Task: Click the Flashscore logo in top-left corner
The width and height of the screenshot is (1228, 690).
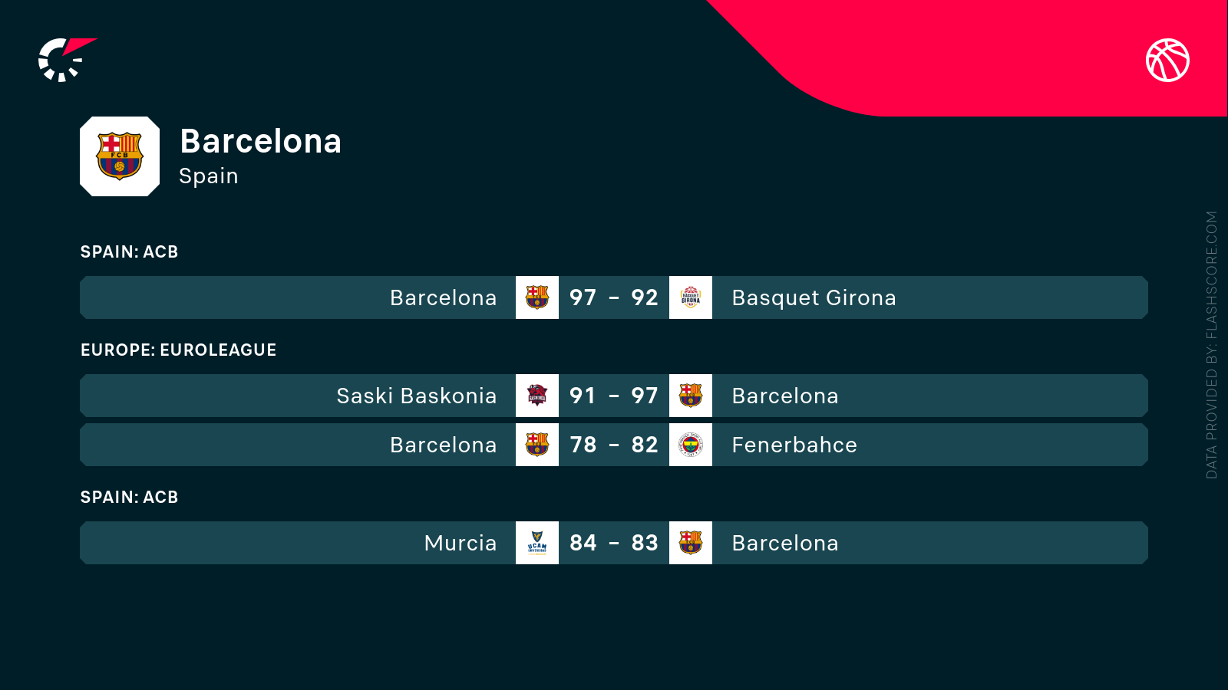Action: pyautogui.click(x=65, y=60)
